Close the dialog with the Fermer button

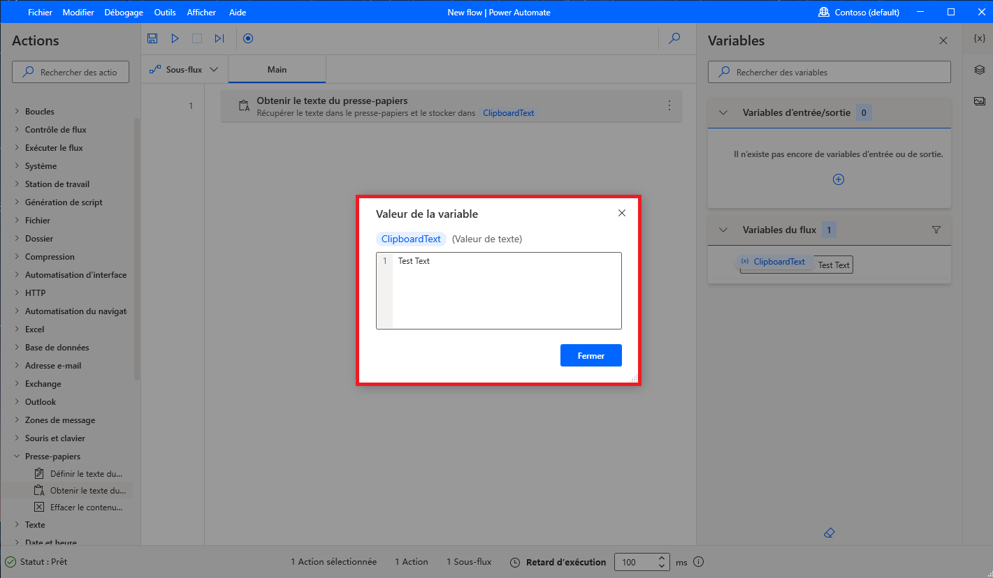(590, 355)
